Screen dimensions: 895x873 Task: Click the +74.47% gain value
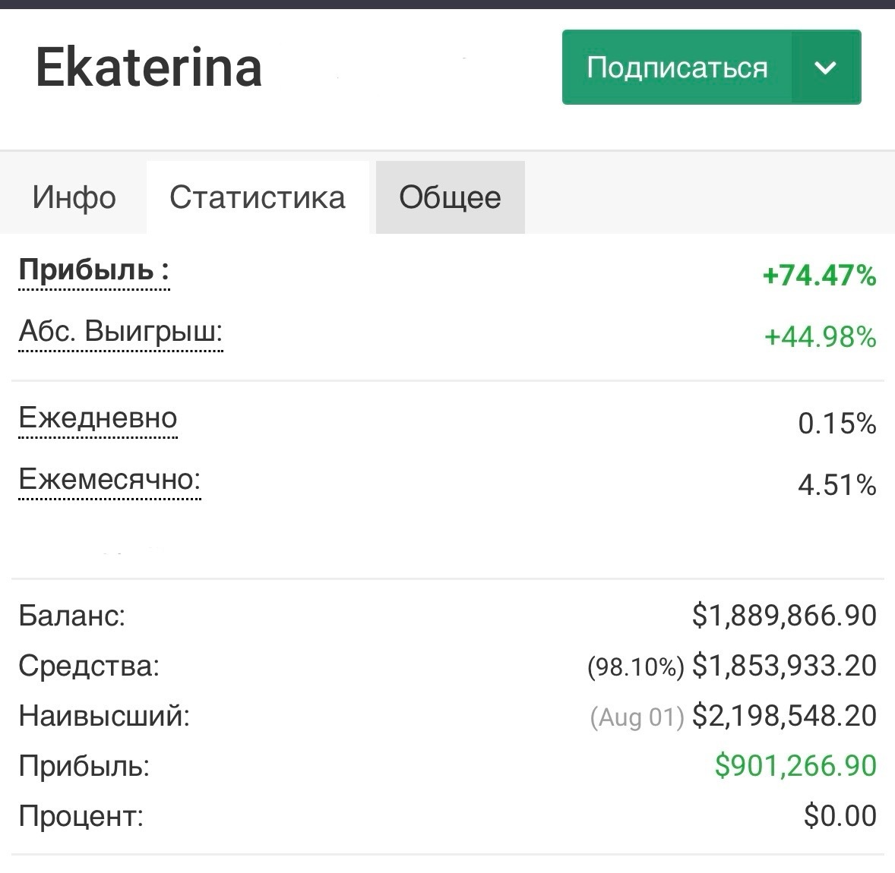819,276
